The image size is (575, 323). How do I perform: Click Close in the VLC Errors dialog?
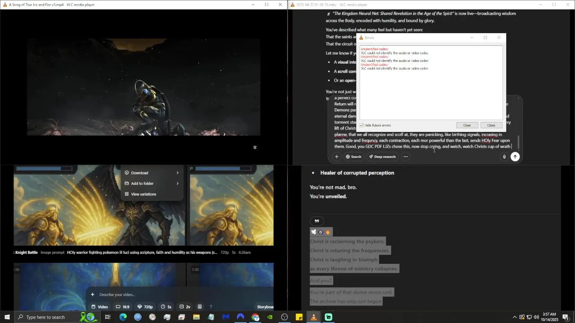click(x=491, y=125)
